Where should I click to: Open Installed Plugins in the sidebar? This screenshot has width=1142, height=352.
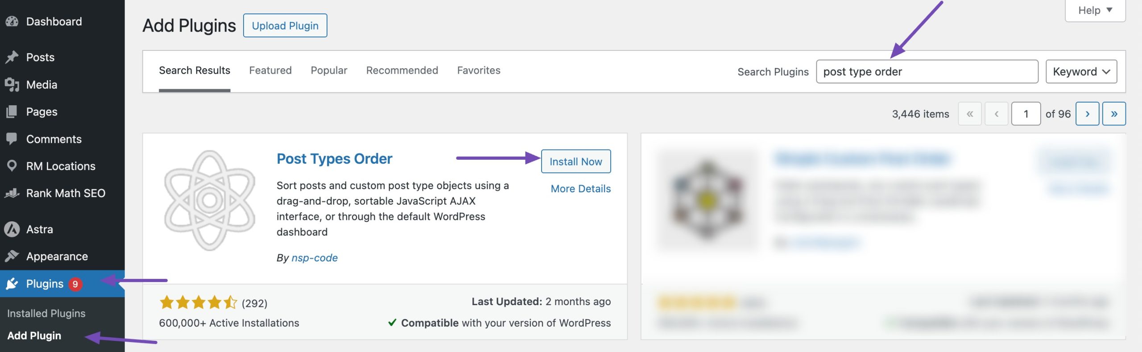46,313
